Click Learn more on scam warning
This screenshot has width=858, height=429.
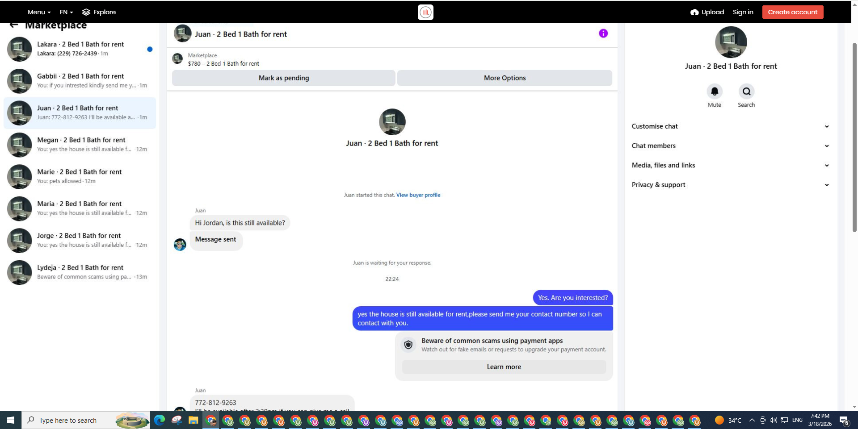coord(504,367)
